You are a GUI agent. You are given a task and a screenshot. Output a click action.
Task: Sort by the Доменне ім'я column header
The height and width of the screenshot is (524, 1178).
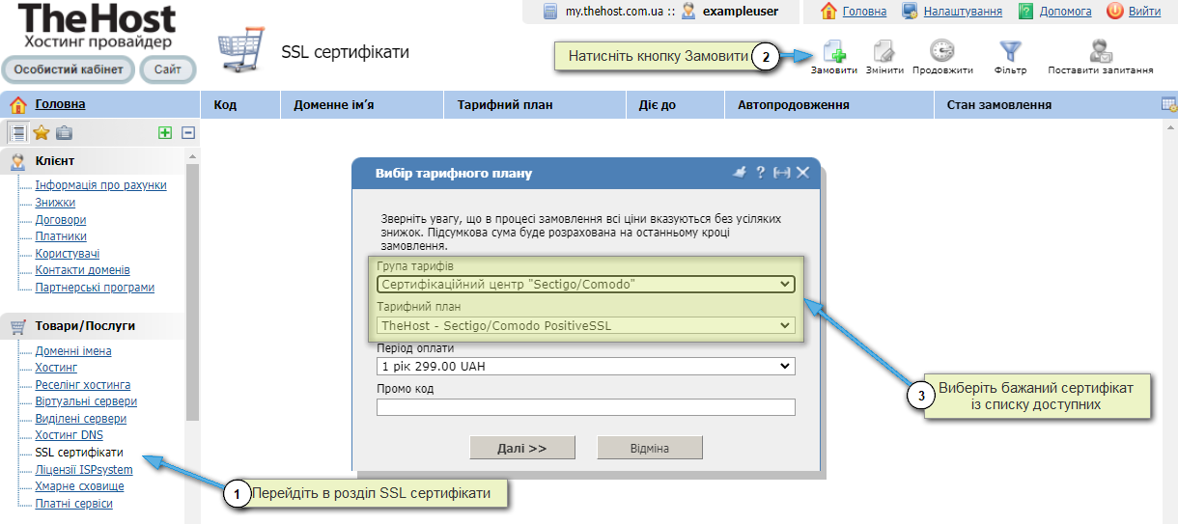[x=361, y=104]
